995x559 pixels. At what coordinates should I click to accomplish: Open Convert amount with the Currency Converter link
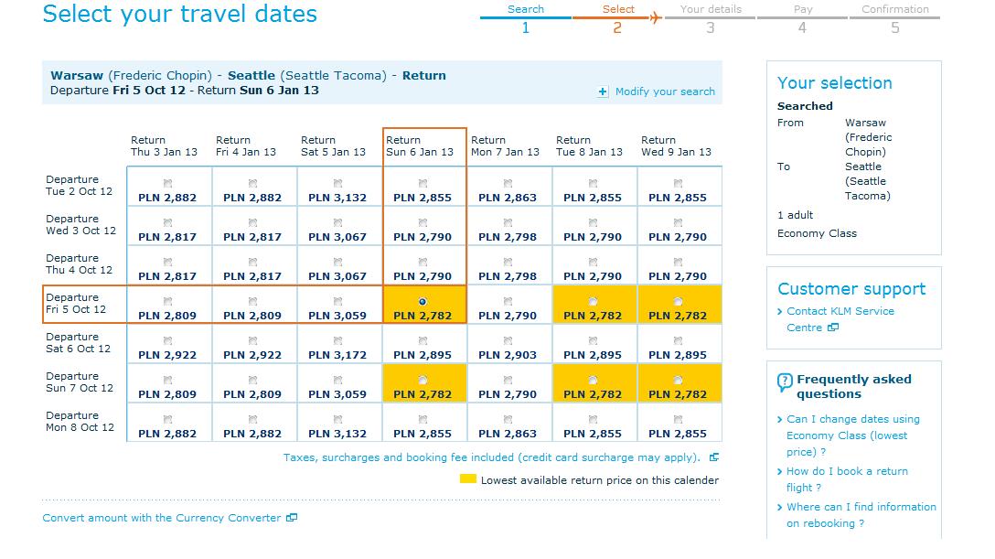(x=162, y=518)
